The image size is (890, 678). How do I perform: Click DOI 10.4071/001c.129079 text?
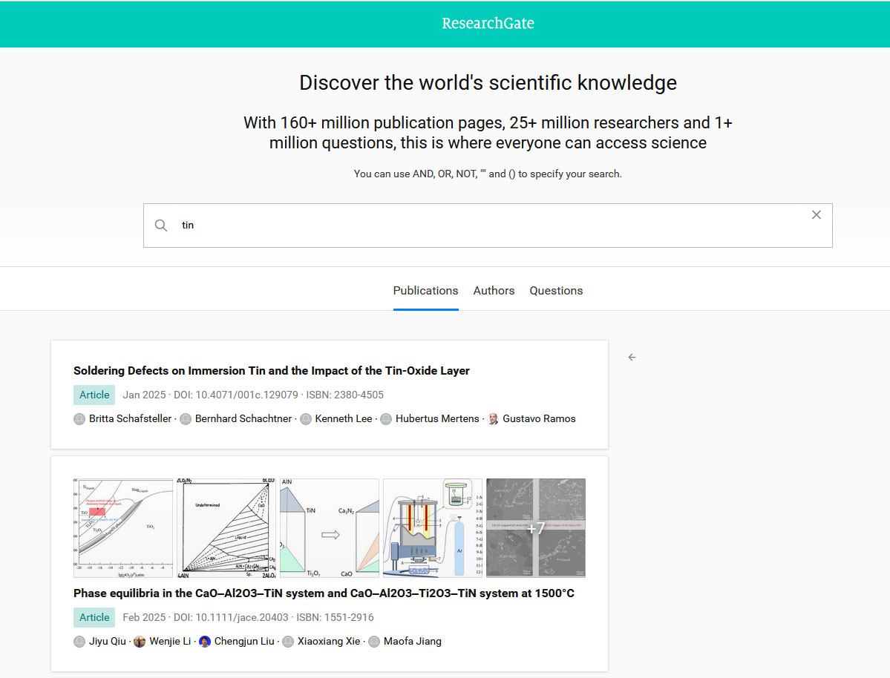[235, 395]
